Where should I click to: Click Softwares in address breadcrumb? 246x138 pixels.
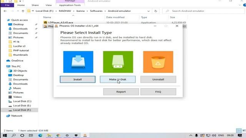96,11
